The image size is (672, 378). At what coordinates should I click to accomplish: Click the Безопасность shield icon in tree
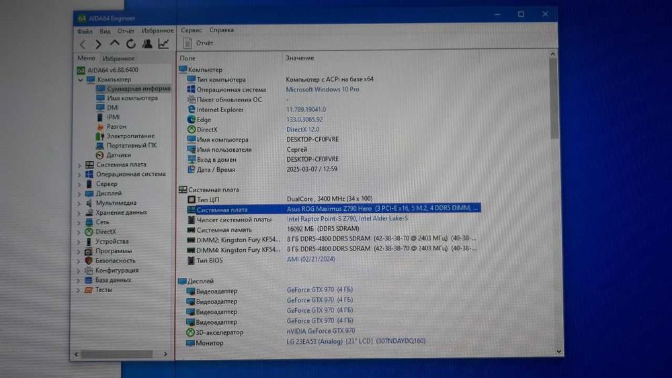pos(89,261)
